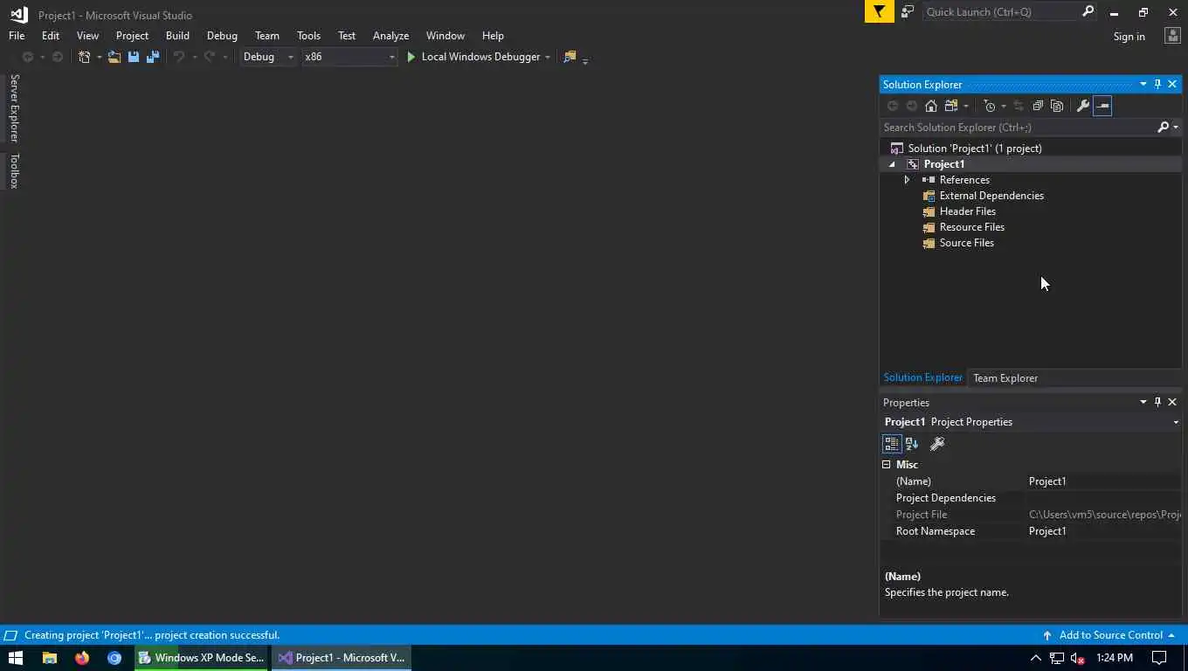The height and width of the screenshot is (671, 1188).
Task: Click the Save All toolbar icon
Action: point(153,57)
